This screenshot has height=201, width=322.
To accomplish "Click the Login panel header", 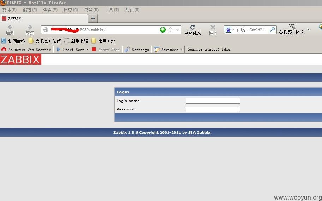I will coord(218,92).
